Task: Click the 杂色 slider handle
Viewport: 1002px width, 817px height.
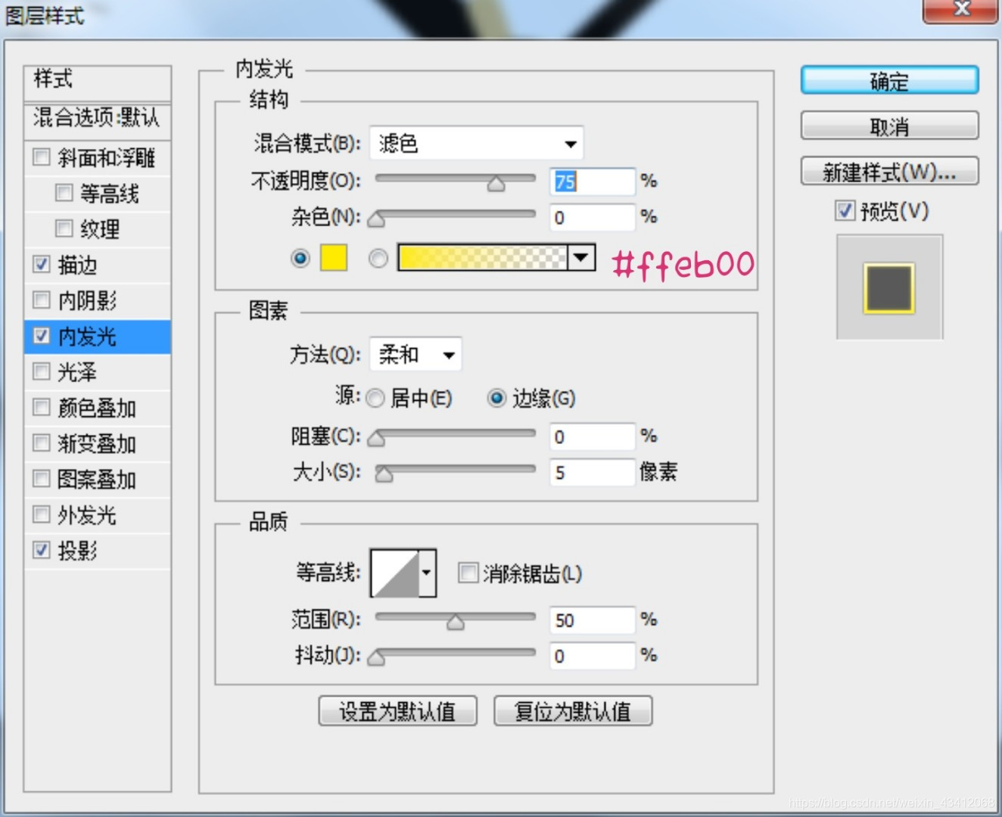Action: (x=376, y=219)
